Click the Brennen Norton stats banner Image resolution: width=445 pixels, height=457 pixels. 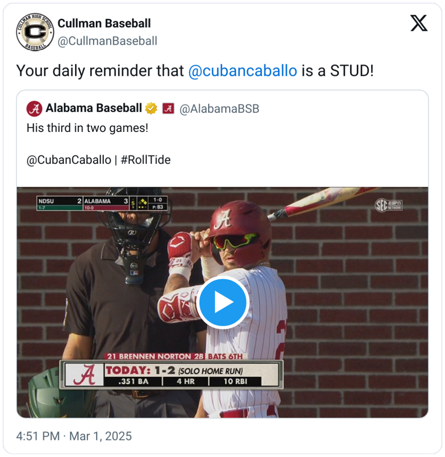[x=171, y=371]
